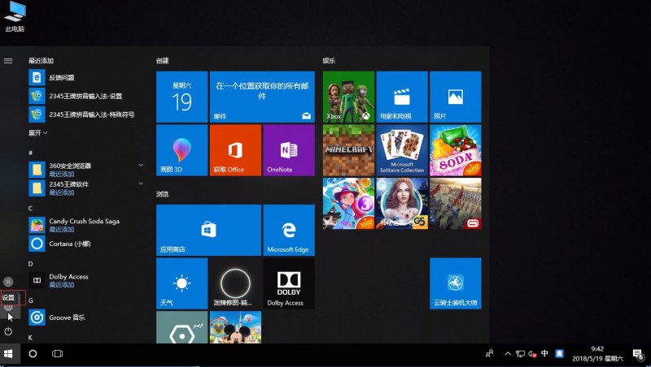The image size is (651, 367).
Task: Open 2345王牌拼音输入法-设置 from app list
Action: click(x=85, y=96)
